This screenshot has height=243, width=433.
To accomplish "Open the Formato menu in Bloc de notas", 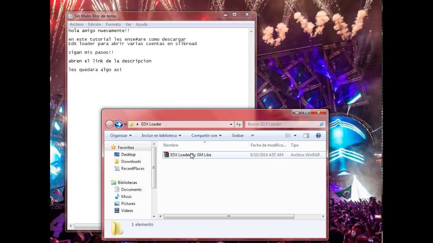I will pyautogui.click(x=113, y=24).
